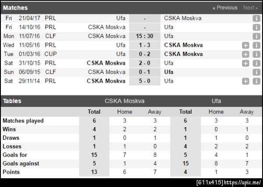Screen dimensions: 263x187
Task: Open the 15 : 30 kickoff time link
Action: (144, 36)
